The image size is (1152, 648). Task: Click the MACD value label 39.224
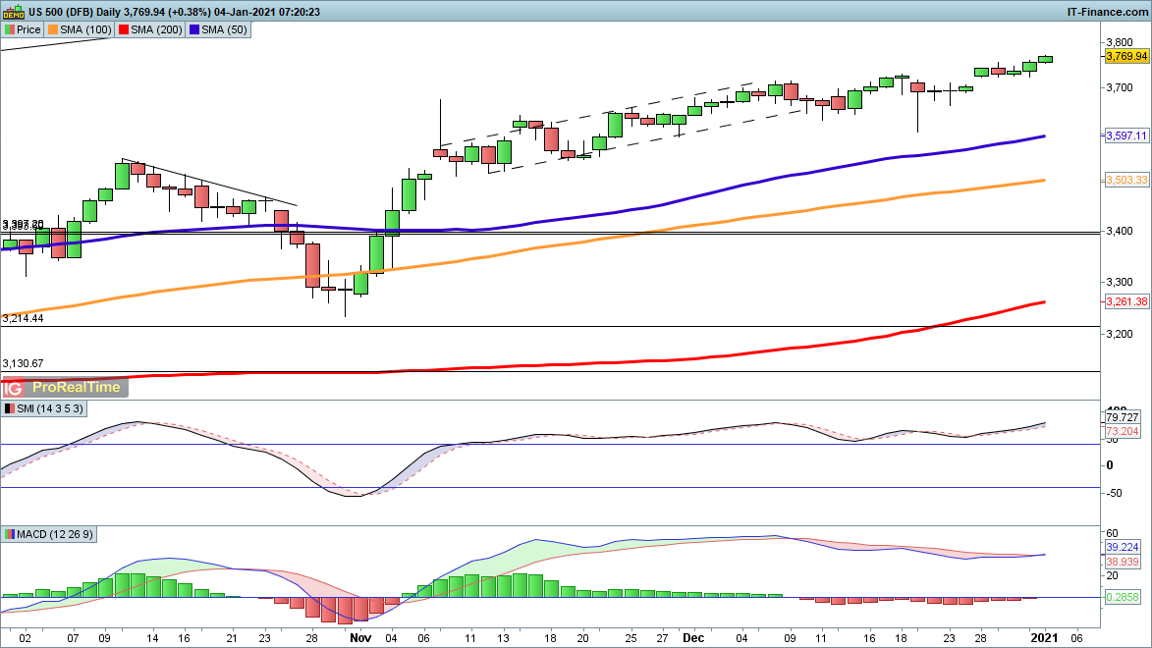[1123, 547]
